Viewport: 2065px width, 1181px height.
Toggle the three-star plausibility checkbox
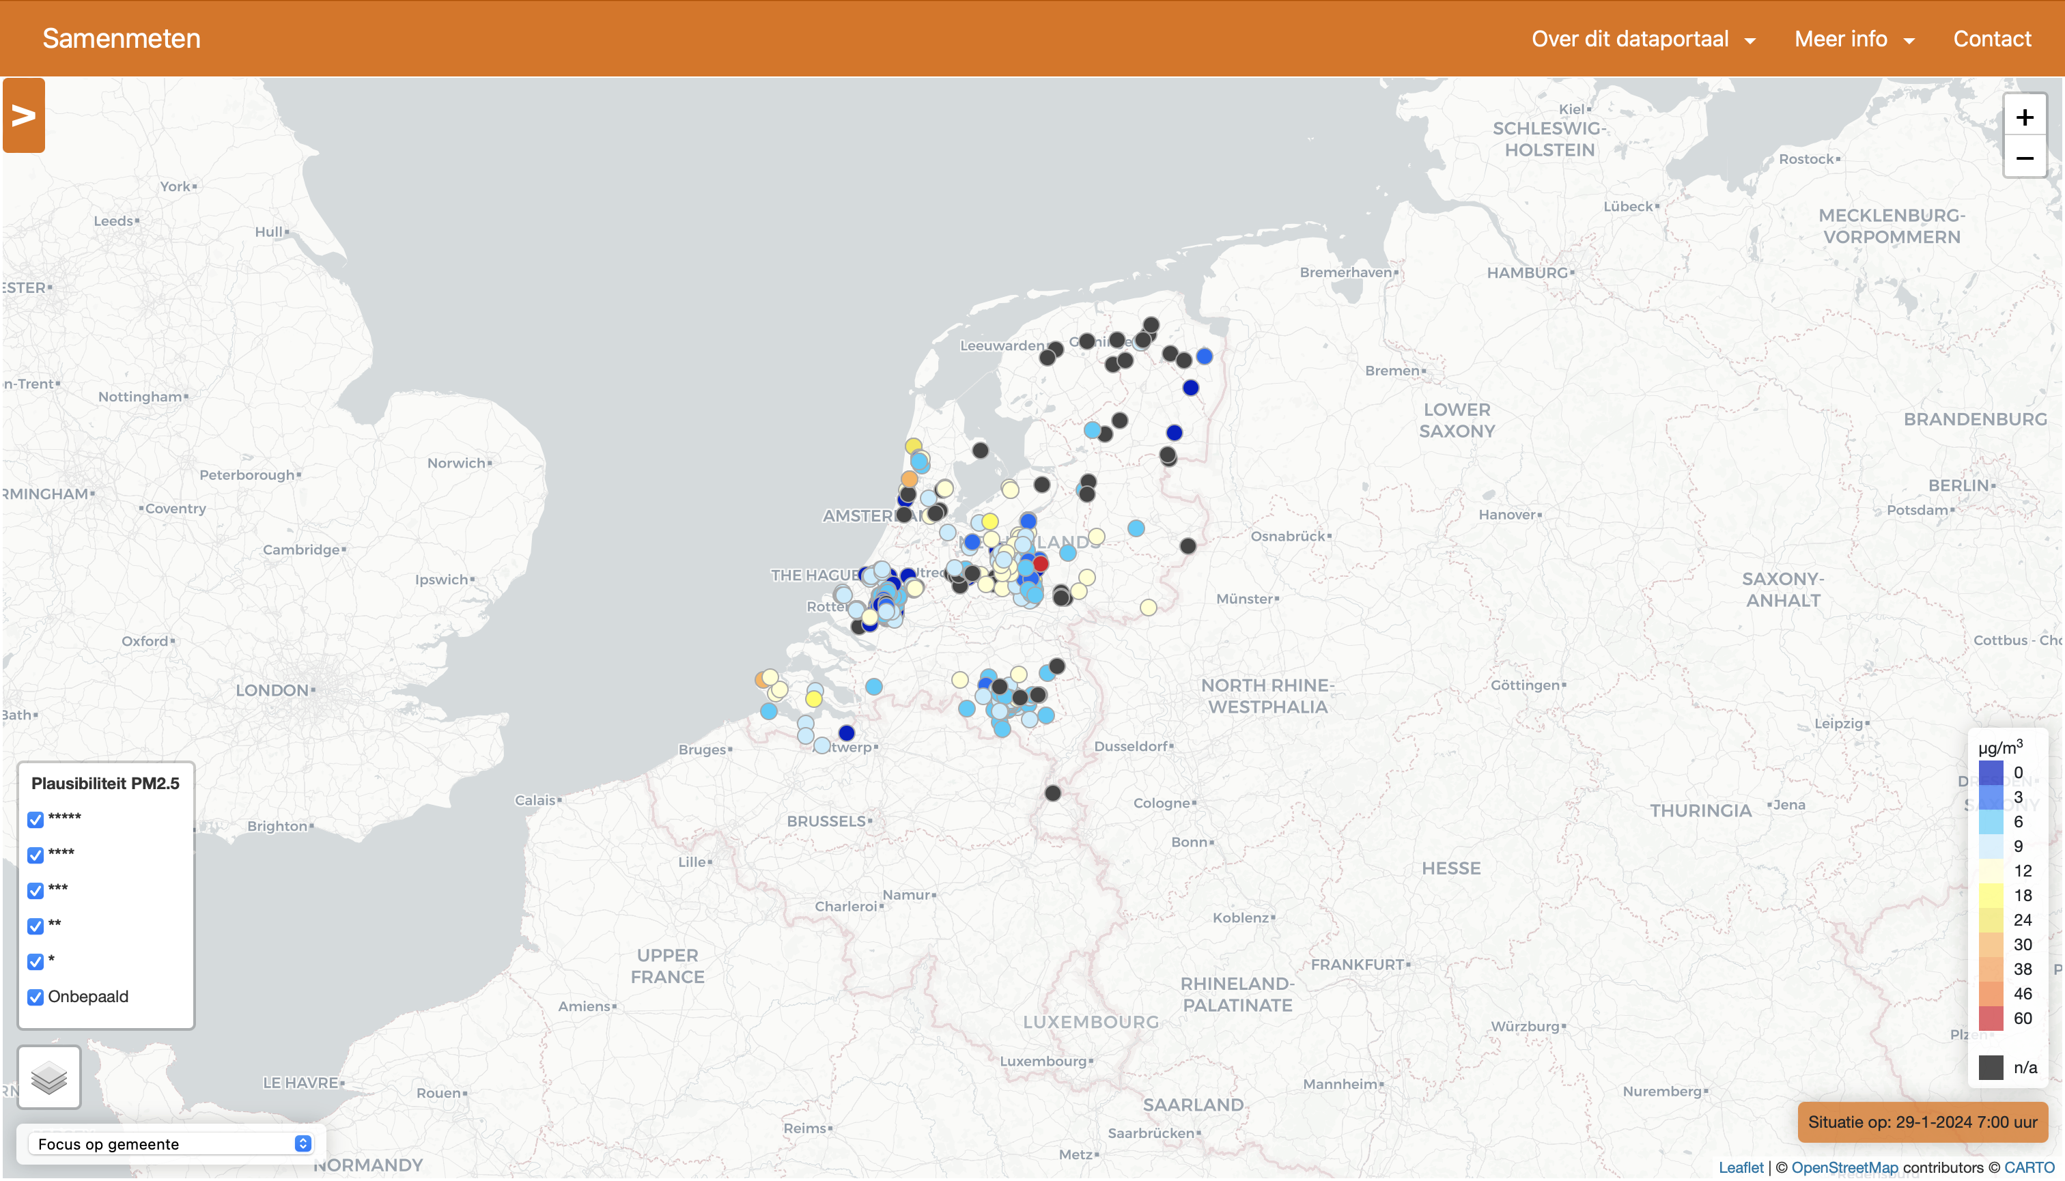tap(35, 891)
